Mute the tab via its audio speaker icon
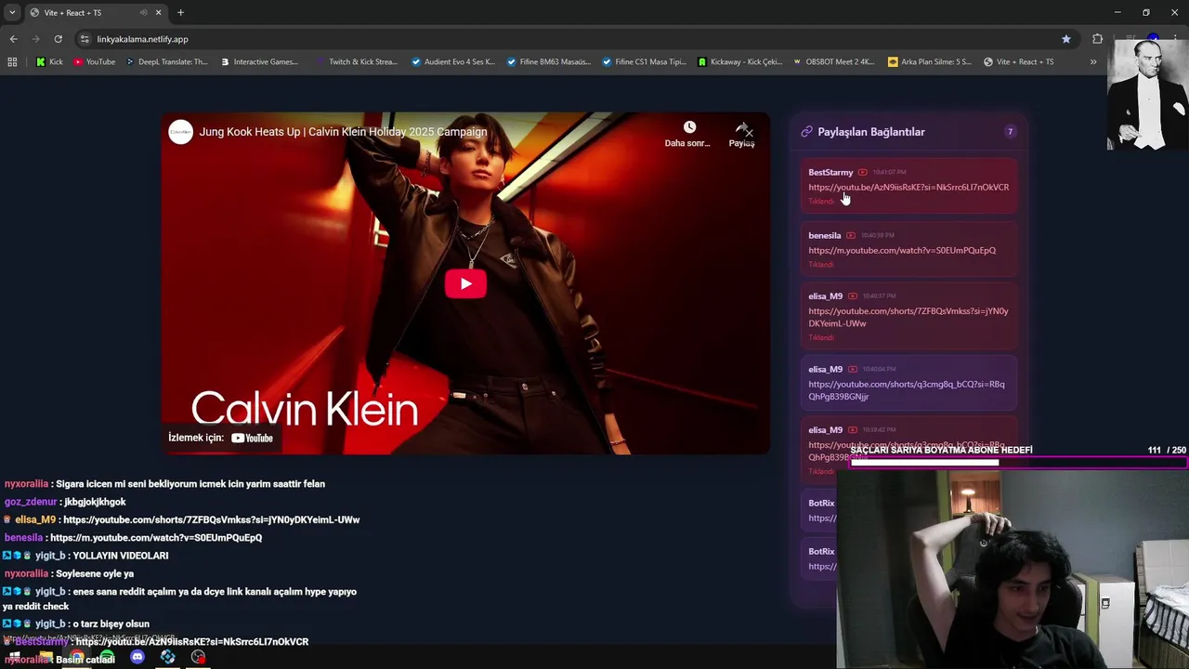This screenshot has height=669, width=1189. click(x=144, y=12)
